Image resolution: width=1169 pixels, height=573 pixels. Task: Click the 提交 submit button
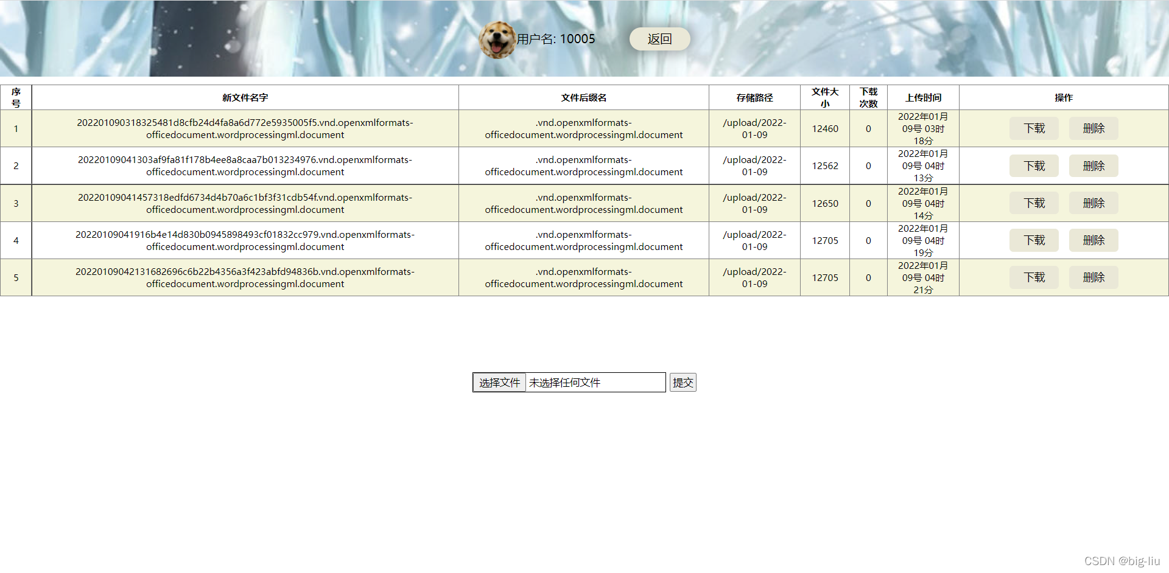point(683,383)
